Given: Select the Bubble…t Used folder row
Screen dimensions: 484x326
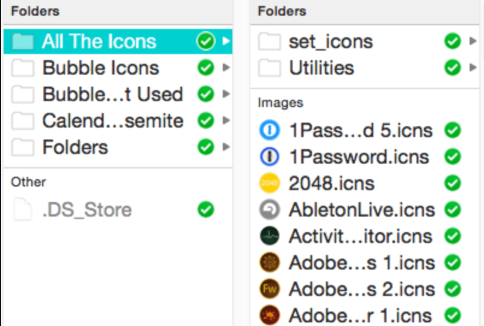Looking at the screenshot, I should [x=113, y=94].
